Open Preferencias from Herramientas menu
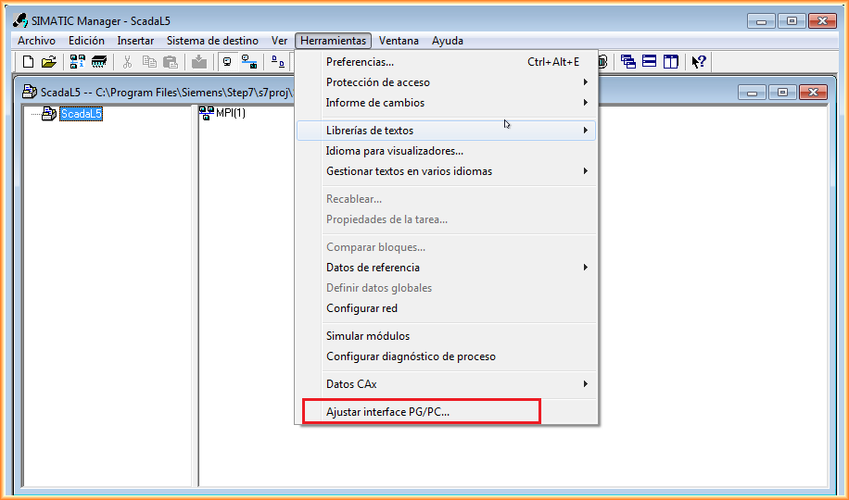 click(x=360, y=62)
